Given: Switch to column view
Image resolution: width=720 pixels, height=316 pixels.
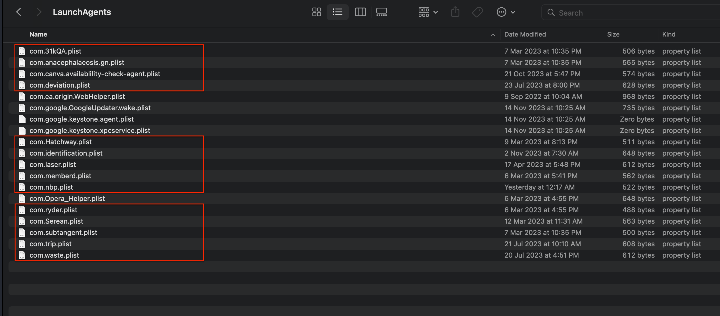Looking at the screenshot, I should pyautogui.click(x=360, y=12).
